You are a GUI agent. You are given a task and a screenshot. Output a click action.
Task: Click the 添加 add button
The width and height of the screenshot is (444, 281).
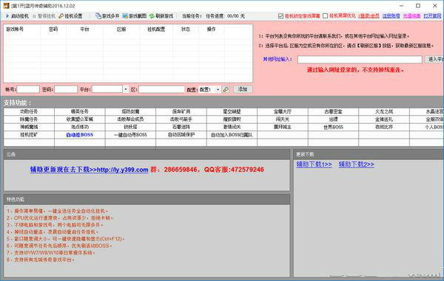pos(243,89)
